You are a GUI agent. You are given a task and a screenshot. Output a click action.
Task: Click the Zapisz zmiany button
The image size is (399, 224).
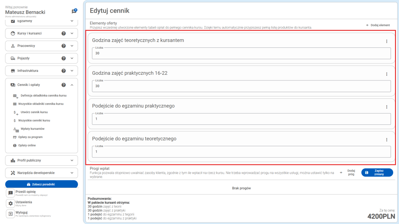[x=377, y=173]
